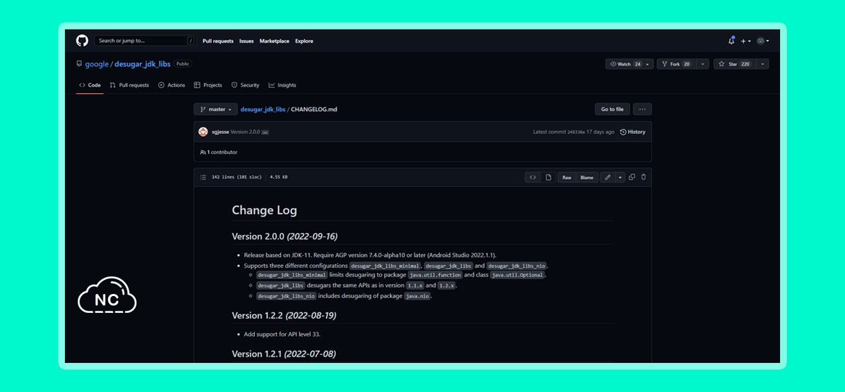Viewport: 845px width, 392px height.
Task: Show the '1 contributor' list
Action: (219, 152)
